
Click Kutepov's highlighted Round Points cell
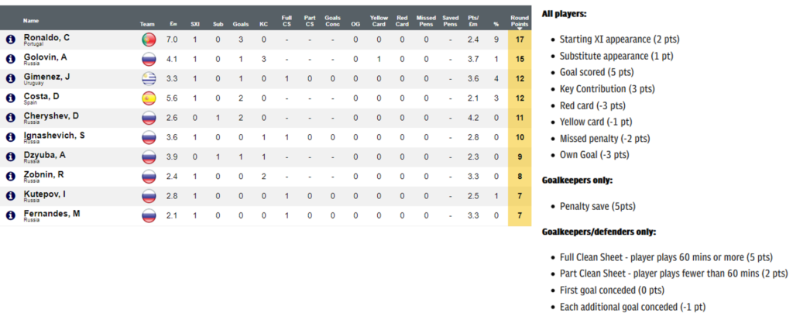click(x=520, y=196)
